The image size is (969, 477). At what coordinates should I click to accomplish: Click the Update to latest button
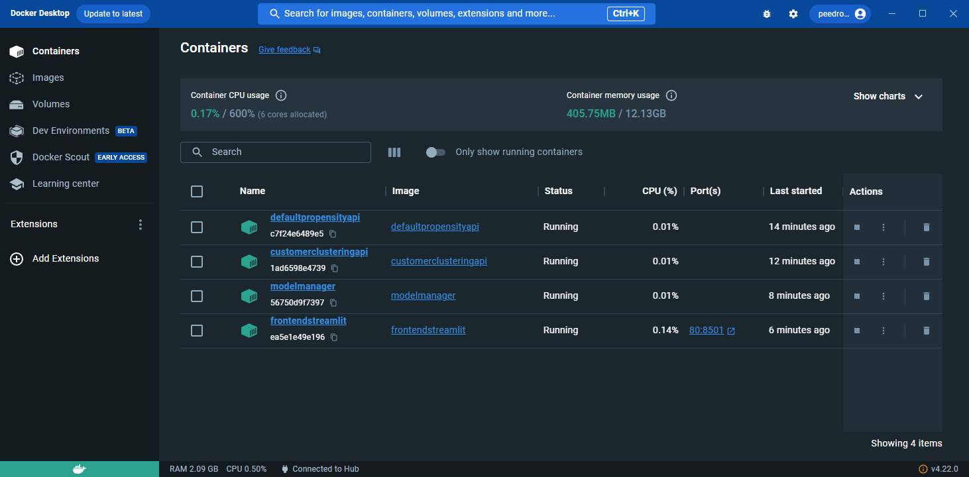113,14
